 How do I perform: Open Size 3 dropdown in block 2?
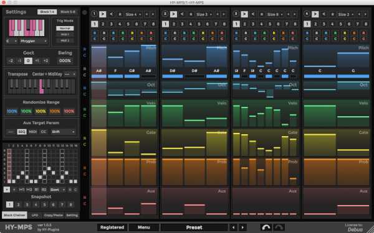[x=204, y=14]
